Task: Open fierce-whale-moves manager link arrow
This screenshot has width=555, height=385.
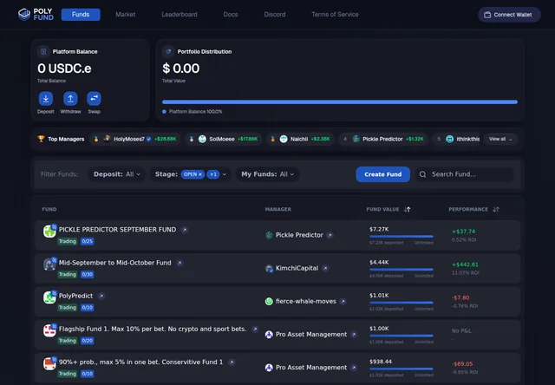Action: pyautogui.click(x=343, y=302)
